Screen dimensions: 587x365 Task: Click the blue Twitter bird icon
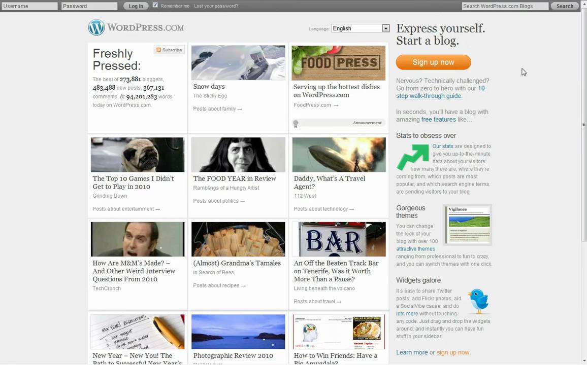click(x=478, y=301)
